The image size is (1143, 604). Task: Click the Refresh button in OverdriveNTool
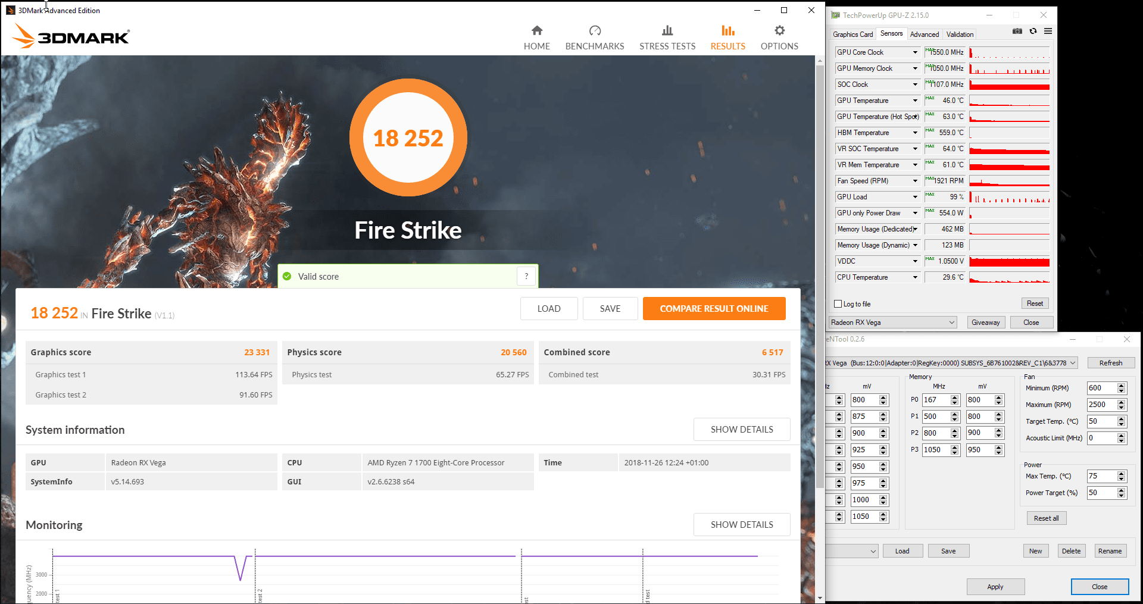1111,363
